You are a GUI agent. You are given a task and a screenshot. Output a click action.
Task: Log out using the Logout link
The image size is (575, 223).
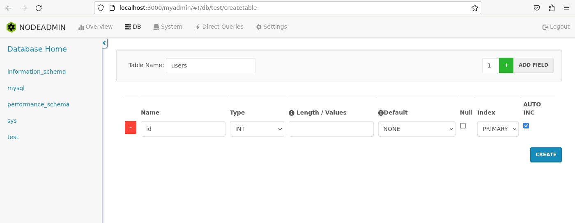tap(556, 27)
